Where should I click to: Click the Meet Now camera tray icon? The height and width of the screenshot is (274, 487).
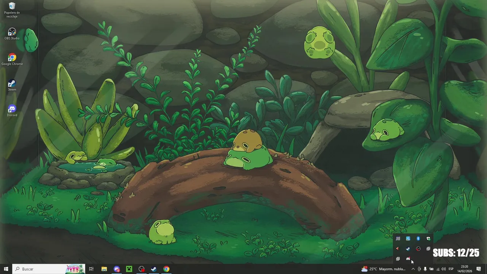(x=419, y=269)
